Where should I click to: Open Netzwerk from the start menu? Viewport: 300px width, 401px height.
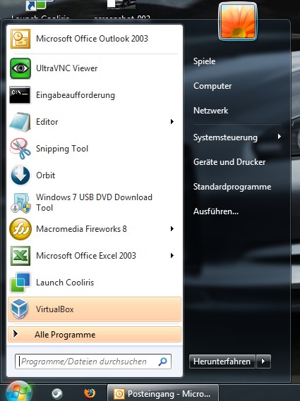pos(210,111)
